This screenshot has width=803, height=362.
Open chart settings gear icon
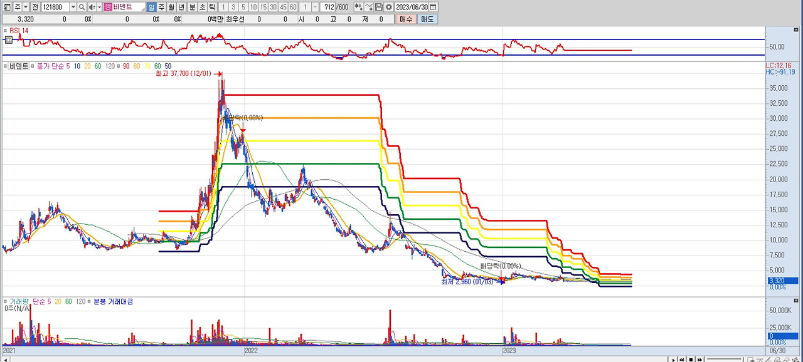389,7
